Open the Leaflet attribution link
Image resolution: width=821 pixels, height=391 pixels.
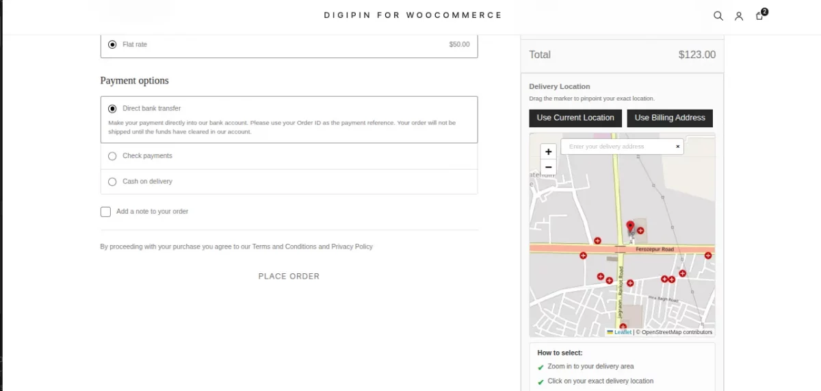coord(623,332)
